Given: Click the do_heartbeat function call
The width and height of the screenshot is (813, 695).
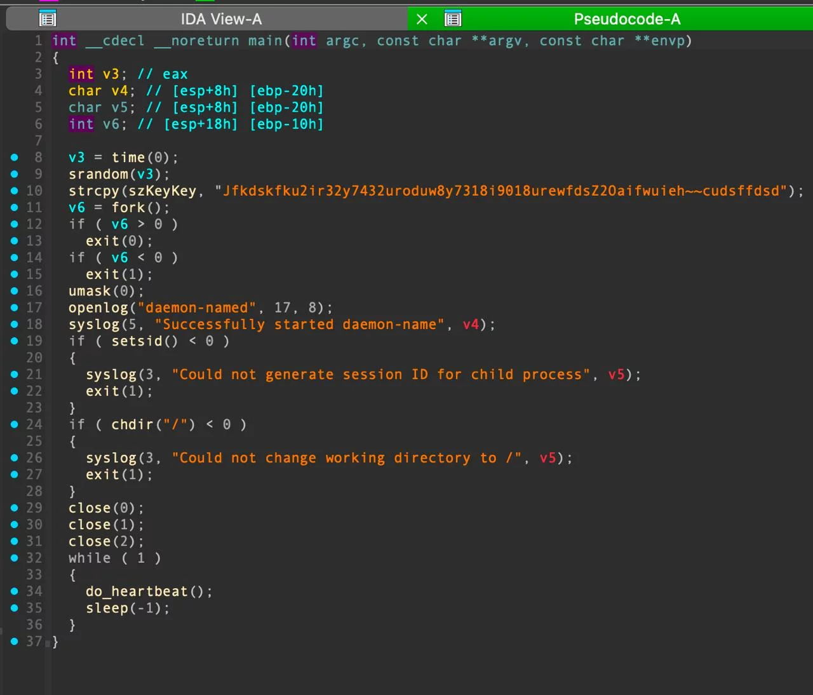Looking at the screenshot, I should point(136,591).
